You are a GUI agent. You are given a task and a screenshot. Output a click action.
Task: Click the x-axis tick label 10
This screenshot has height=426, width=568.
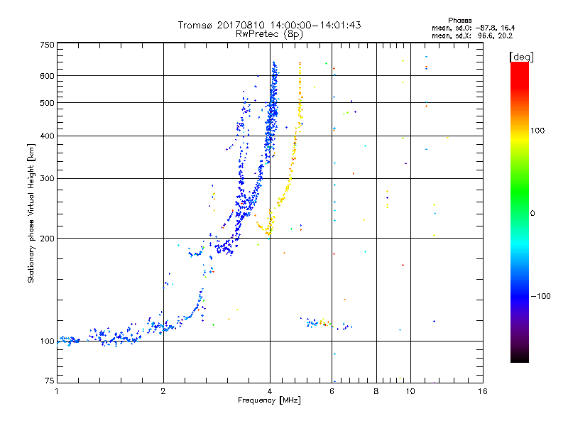point(410,391)
